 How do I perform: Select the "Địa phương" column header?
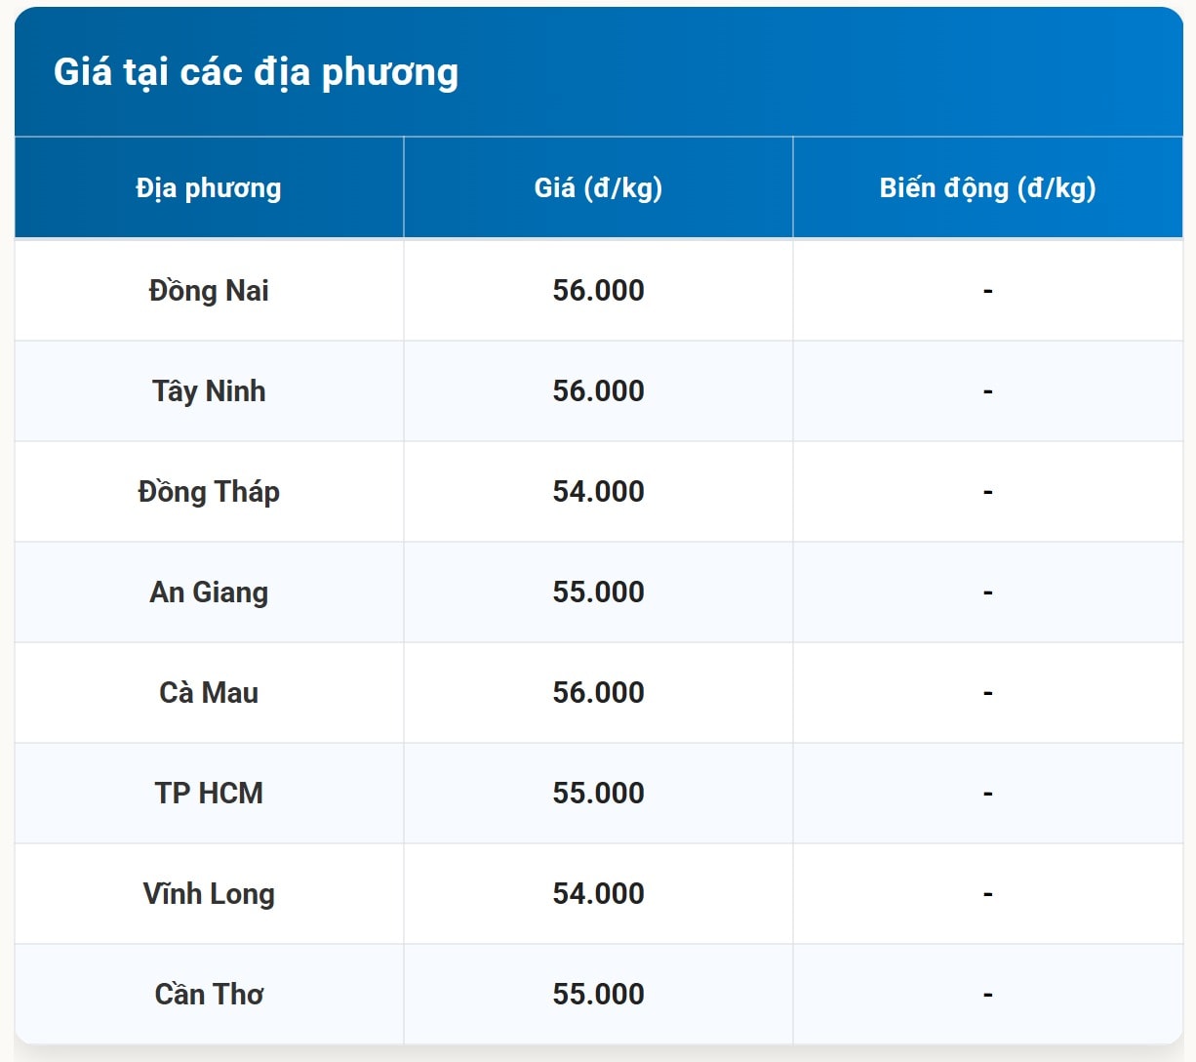209,187
